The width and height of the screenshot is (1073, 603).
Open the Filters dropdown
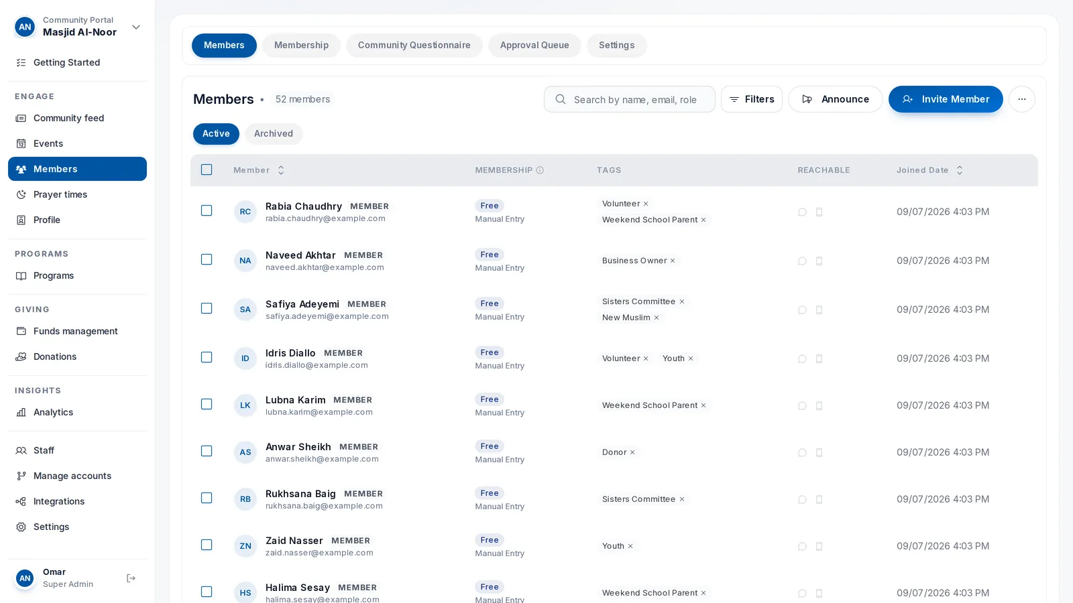coord(752,99)
